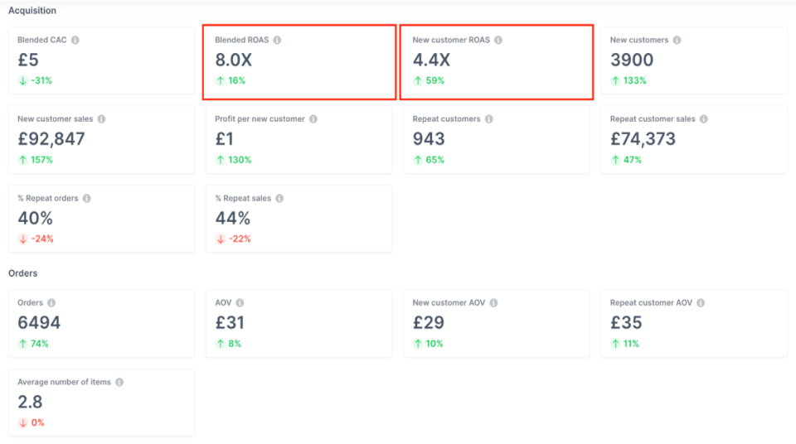Click the % Repeat sales info icon
Image resolution: width=796 pixels, height=444 pixels.
279,199
